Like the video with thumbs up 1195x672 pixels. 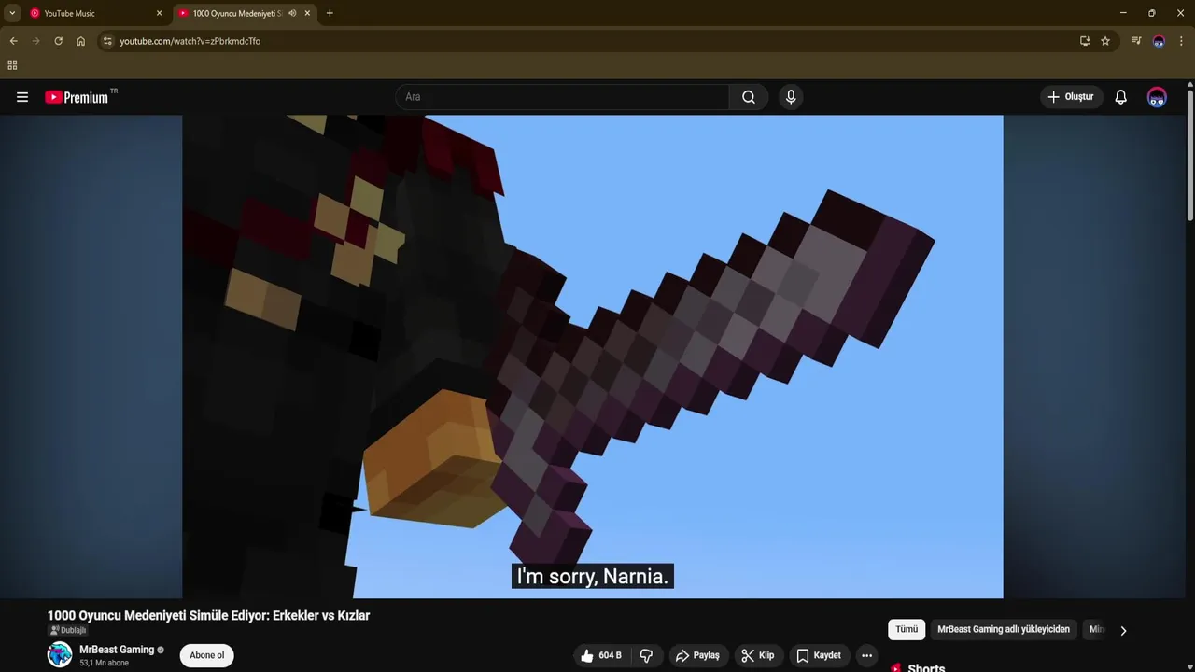coord(601,655)
